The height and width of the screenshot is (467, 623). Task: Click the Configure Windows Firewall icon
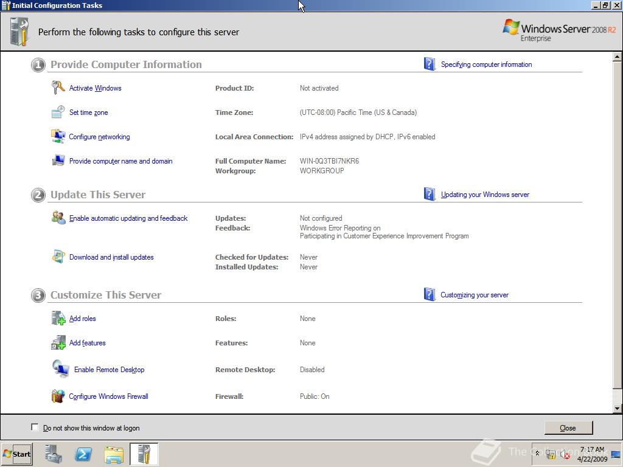tap(58, 396)
